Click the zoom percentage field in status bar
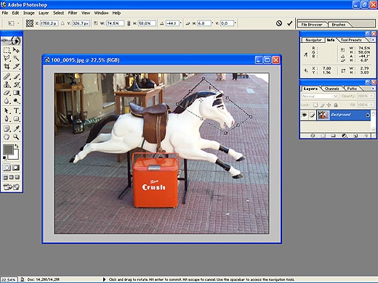This screenshot has height=283, width=378. point(9,279)
